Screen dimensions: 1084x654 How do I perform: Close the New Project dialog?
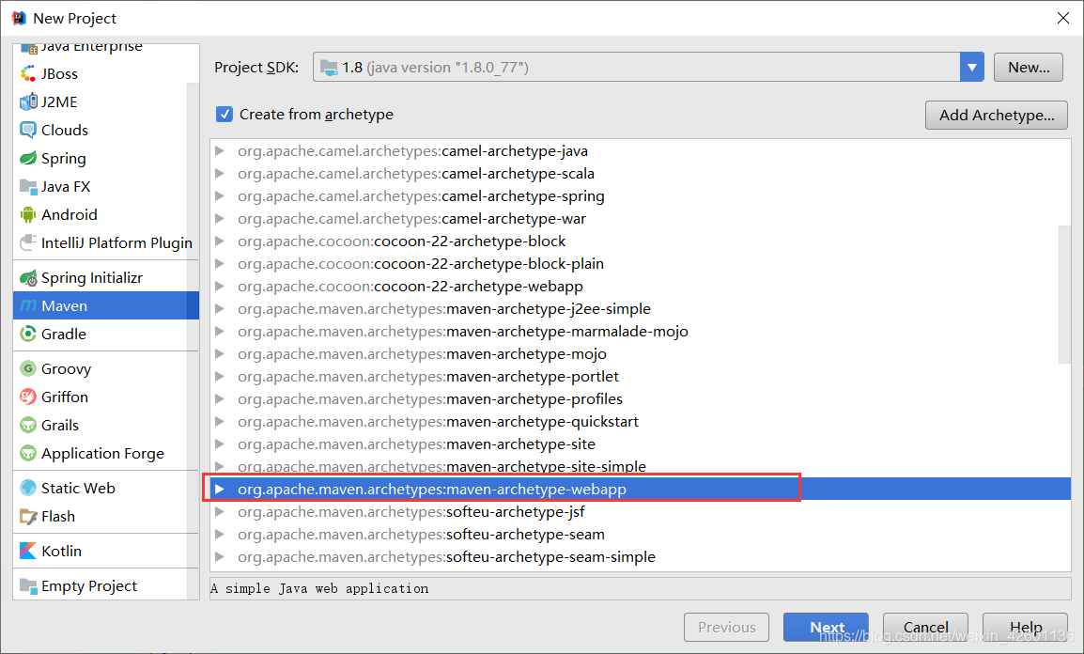pyautogui.click(x=1063, y=18)
